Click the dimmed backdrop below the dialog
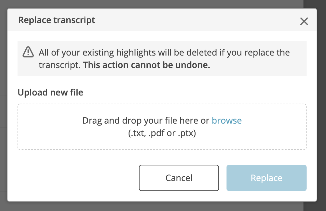Viewport: 326px width, 211px height. pyautogui.click(x=162, y=206)
